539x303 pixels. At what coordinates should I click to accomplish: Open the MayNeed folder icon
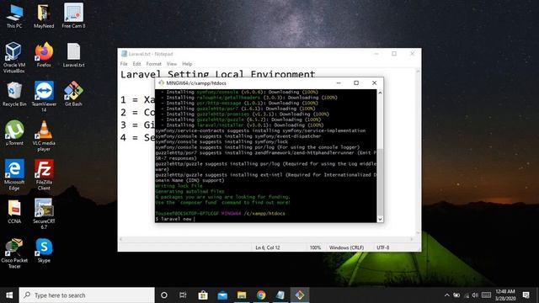[44, 16]
